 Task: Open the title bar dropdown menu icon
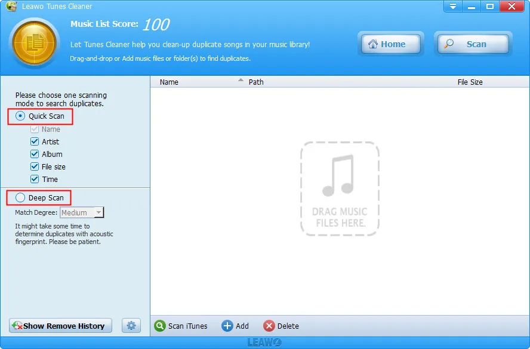(453, 6)
